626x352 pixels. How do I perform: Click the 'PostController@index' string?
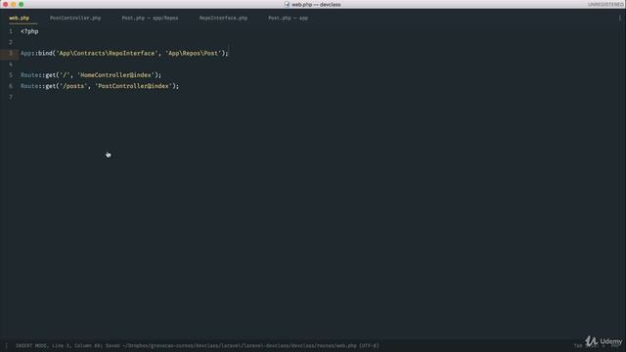(x=133, y=86)
